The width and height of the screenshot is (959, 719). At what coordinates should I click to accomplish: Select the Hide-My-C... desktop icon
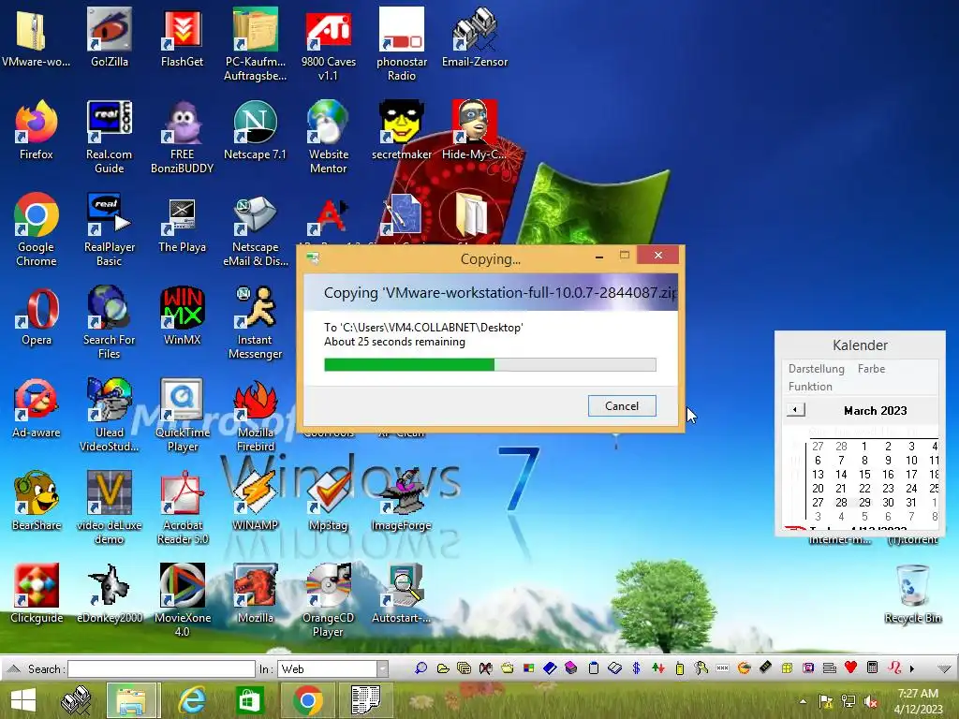click(x=474, y=130)
